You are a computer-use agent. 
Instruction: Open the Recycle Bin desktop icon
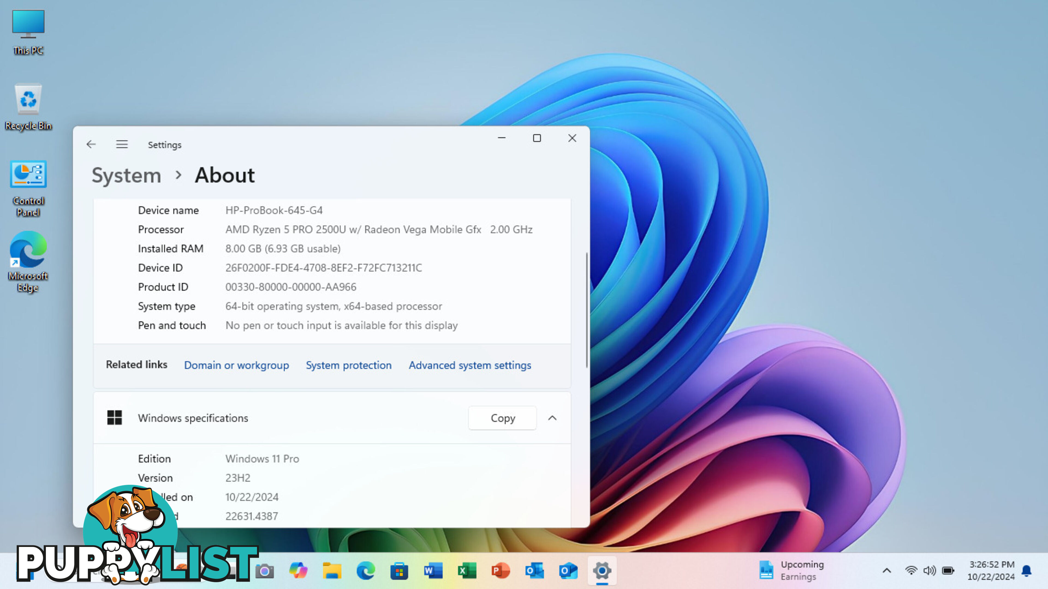[28, 107]
